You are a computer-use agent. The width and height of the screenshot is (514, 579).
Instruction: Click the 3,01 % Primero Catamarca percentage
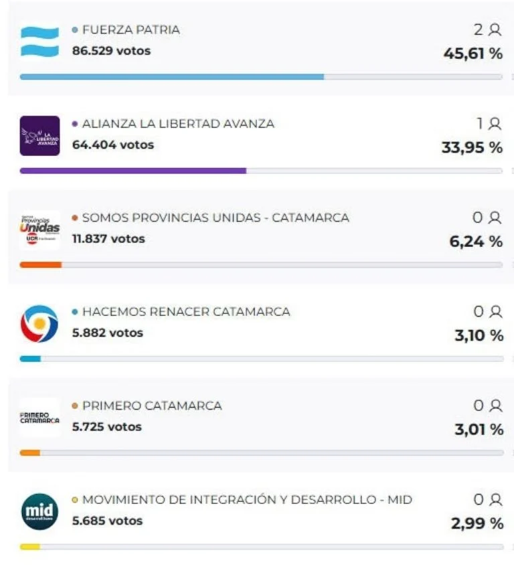[x=479, y=429]
